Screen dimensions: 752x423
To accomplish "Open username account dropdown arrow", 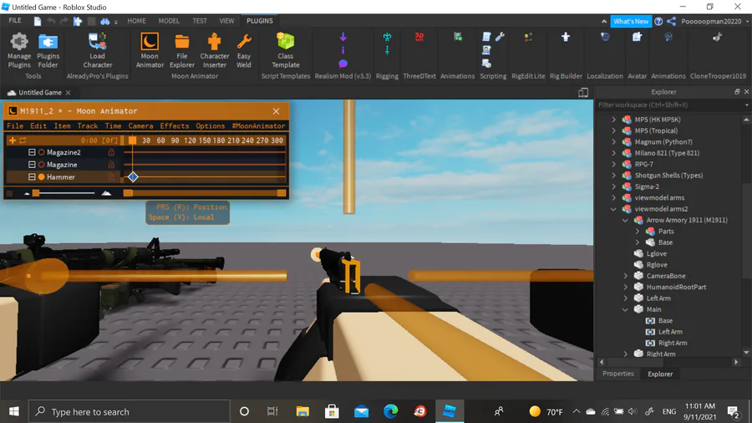I will click(x=747, y=22).
